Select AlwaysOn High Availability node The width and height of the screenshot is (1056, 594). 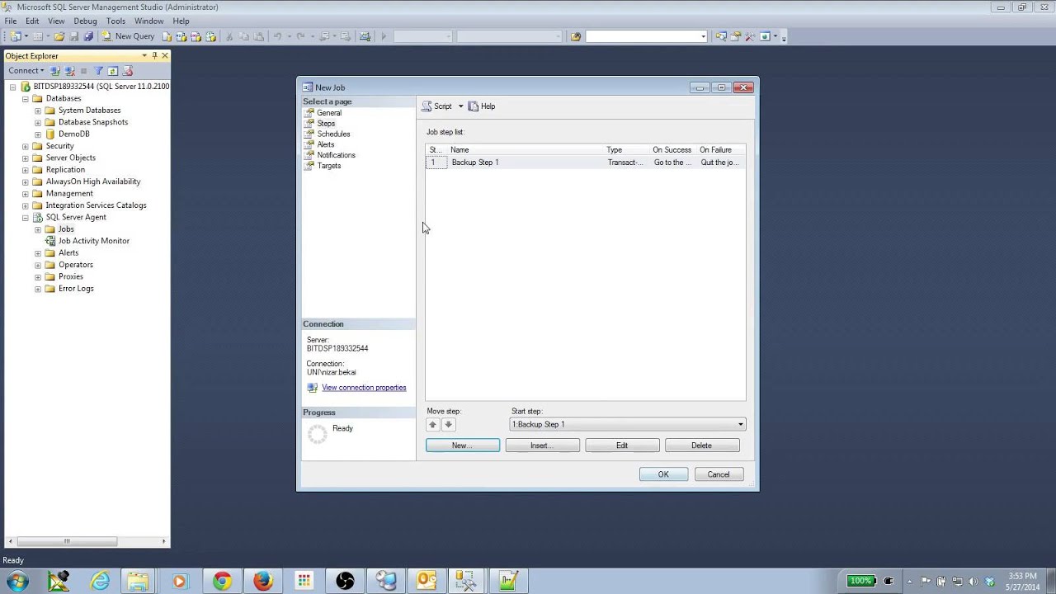pos(93,181)
